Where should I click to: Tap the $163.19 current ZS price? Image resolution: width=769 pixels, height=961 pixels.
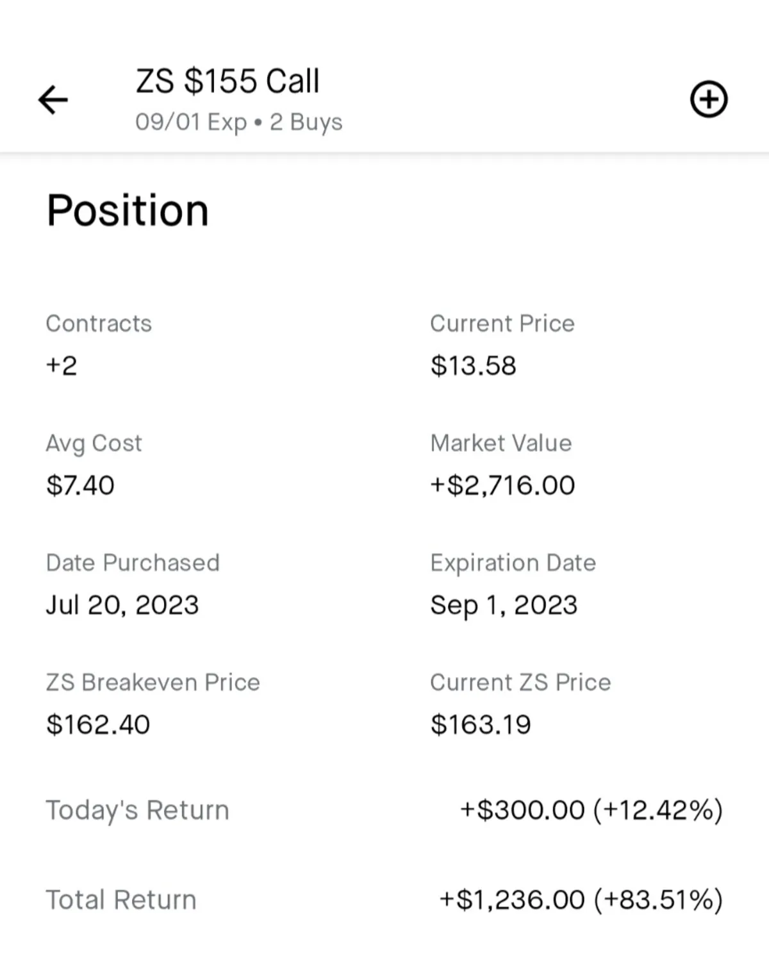point(481,724)
